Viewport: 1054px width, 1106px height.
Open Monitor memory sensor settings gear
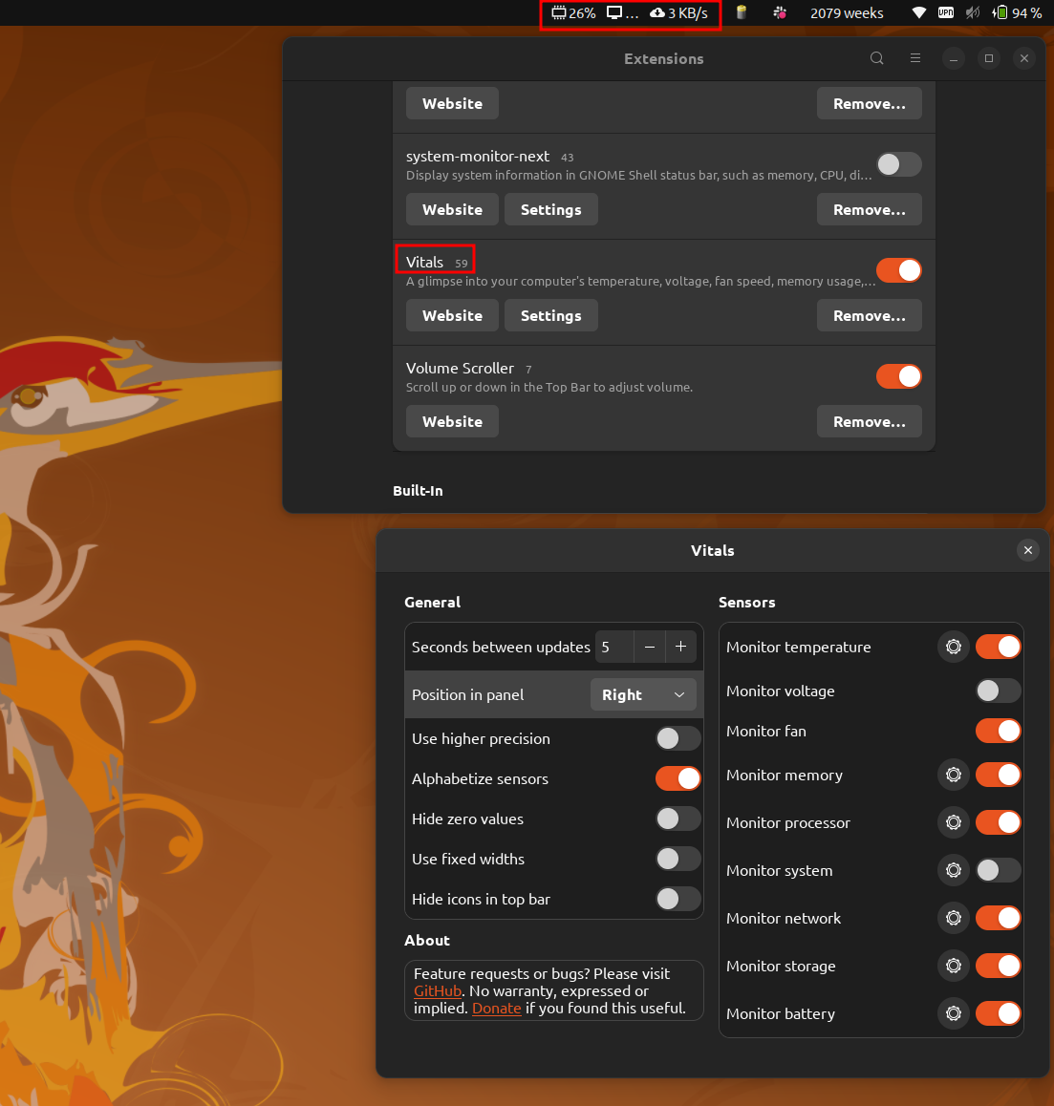pyautogui.click(x=953, y=775)
